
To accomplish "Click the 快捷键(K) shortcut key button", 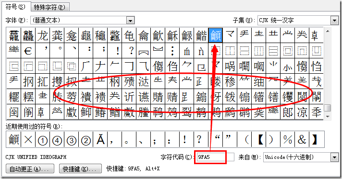I will pyautogui.click(x=80, y=169).
